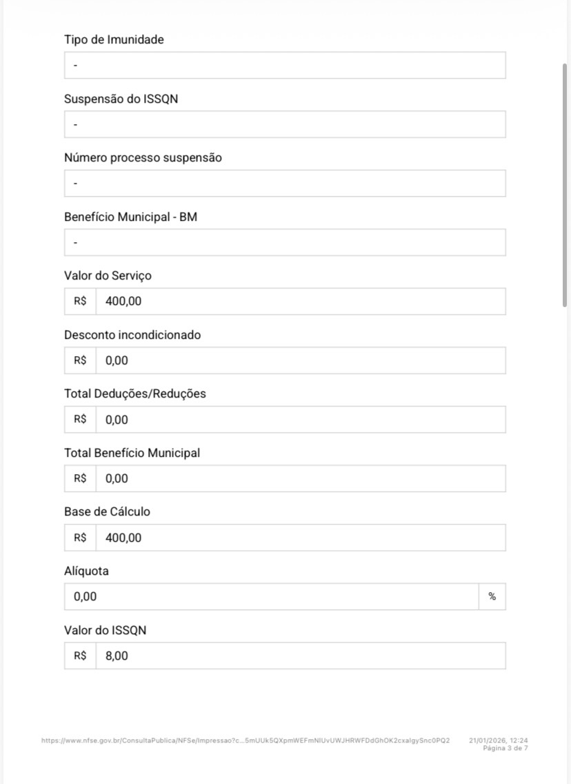Click the percent symbol beside Alíquota
Viewport: 571px width, 784px height.
click(x=492, y=597)
